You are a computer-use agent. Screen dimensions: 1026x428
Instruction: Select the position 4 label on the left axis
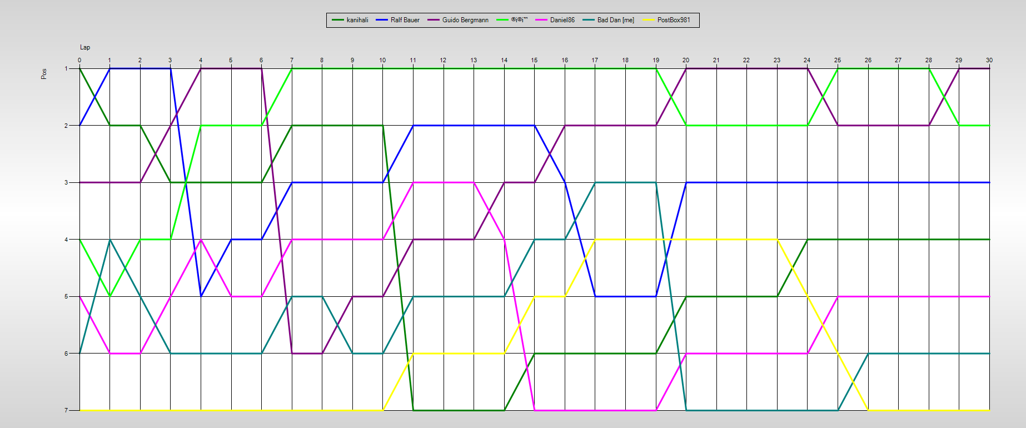(67, 240)
